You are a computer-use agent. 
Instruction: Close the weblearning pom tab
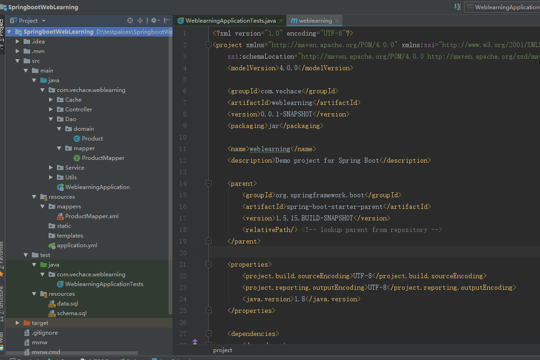click(x=337, y=21)
